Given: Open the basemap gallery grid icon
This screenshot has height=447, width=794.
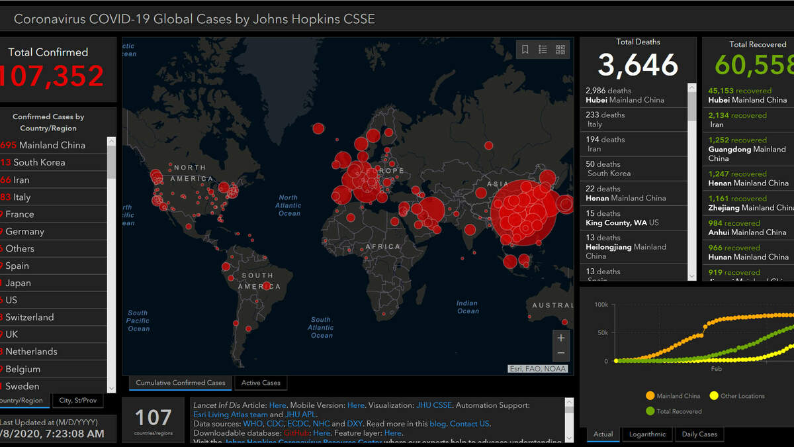Looking at the screenshot, I should (x=560, y=50).
